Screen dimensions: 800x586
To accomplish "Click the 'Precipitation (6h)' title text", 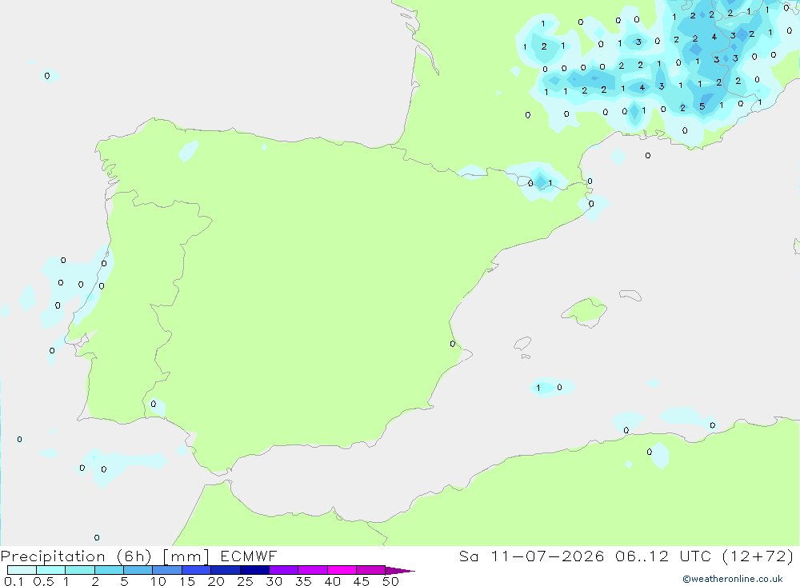I will click(76, 556).
